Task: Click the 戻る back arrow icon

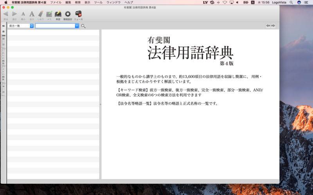Action: pyautogui.click(x=5, y=14)
